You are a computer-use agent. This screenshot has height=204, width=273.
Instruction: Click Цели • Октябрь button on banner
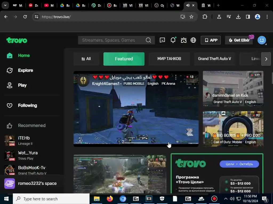point(239,164)
